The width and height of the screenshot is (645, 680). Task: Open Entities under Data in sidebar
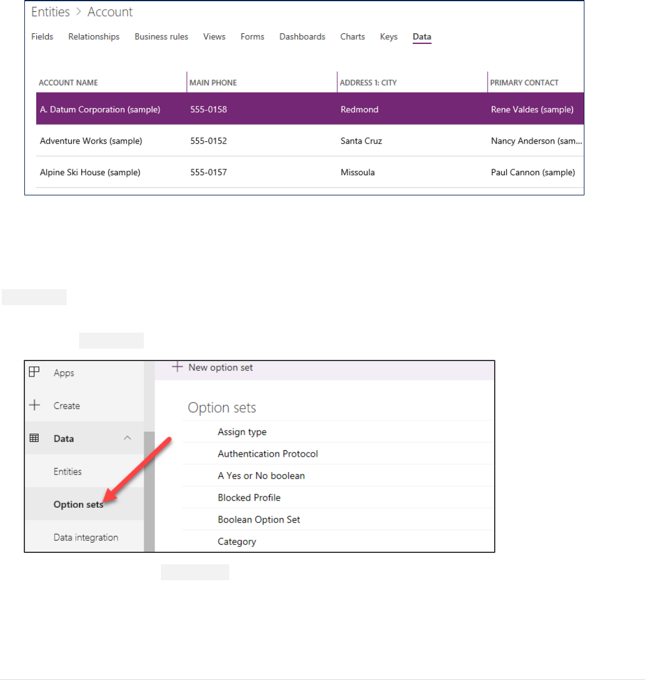68,472
